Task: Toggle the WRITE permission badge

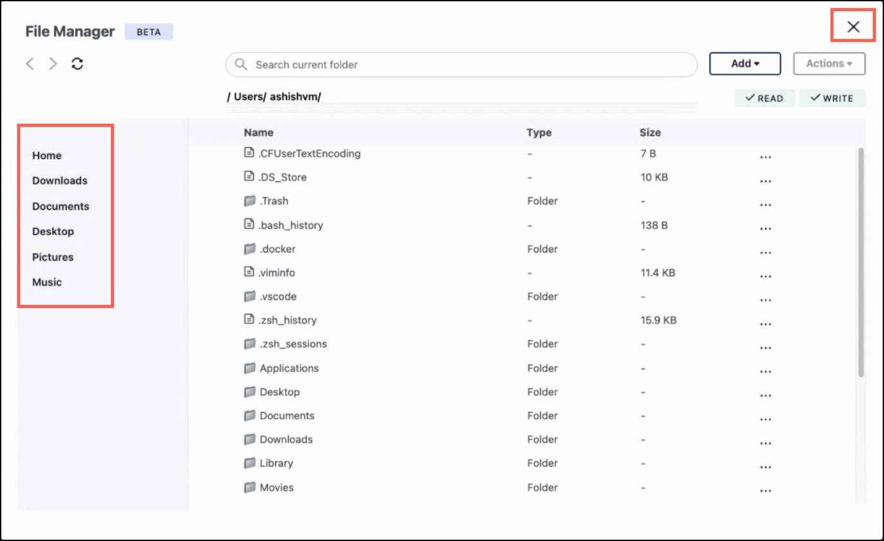Action: tap(832, 98)
